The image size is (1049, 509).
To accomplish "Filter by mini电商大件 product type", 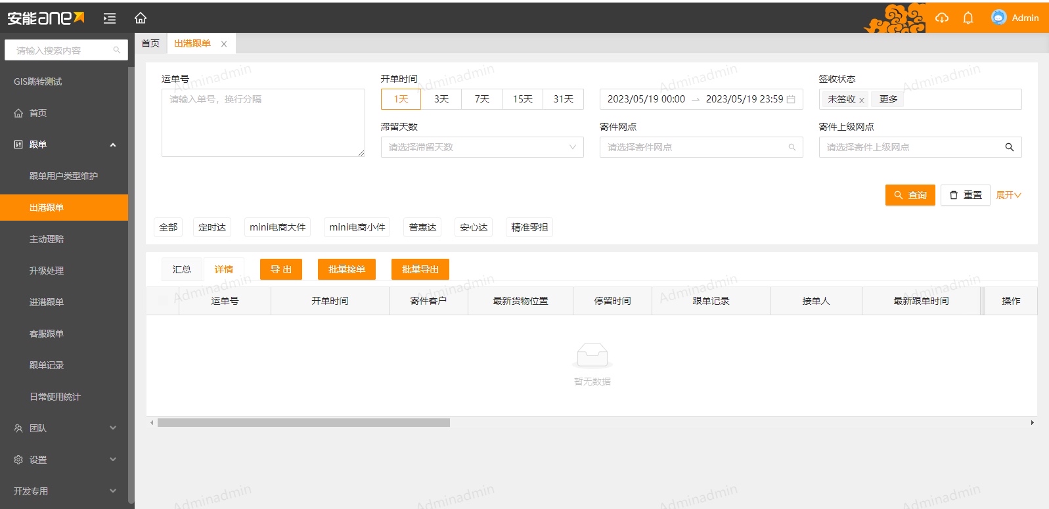I will [277, 227].
